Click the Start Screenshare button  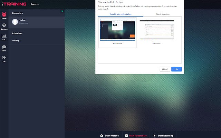[x=136, y=136]
